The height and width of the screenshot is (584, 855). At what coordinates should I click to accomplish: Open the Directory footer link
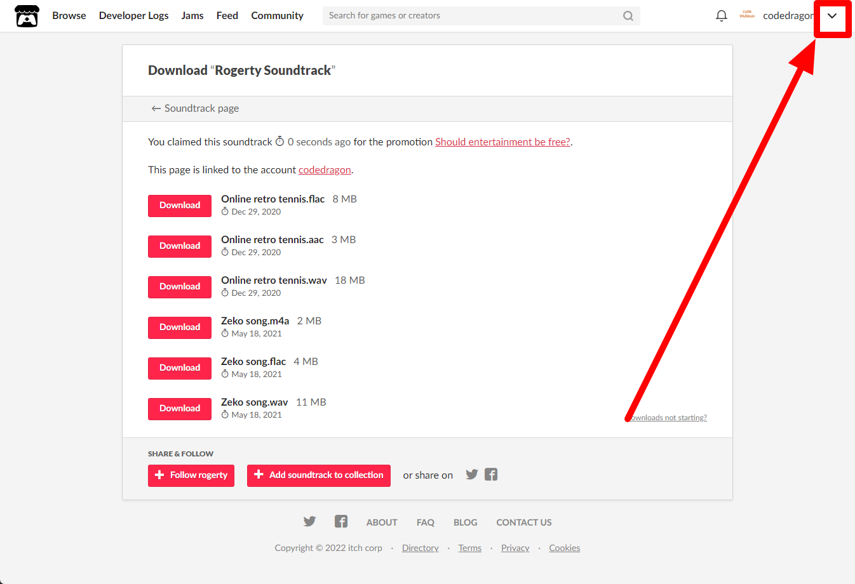(x=421, y=548)
